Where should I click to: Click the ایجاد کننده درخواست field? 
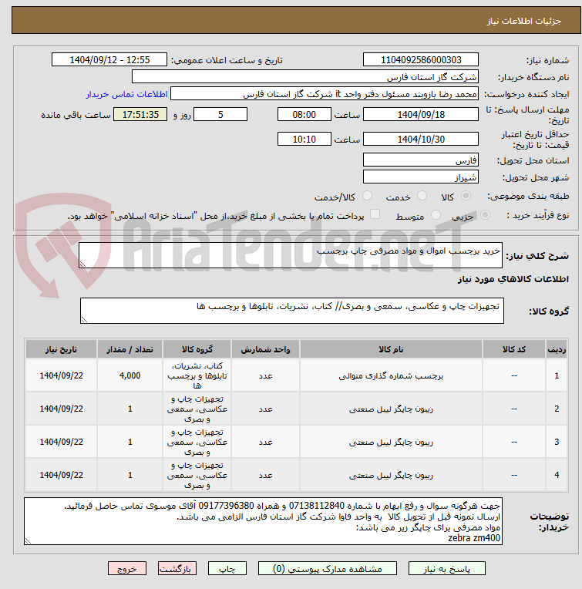(325, 94)
